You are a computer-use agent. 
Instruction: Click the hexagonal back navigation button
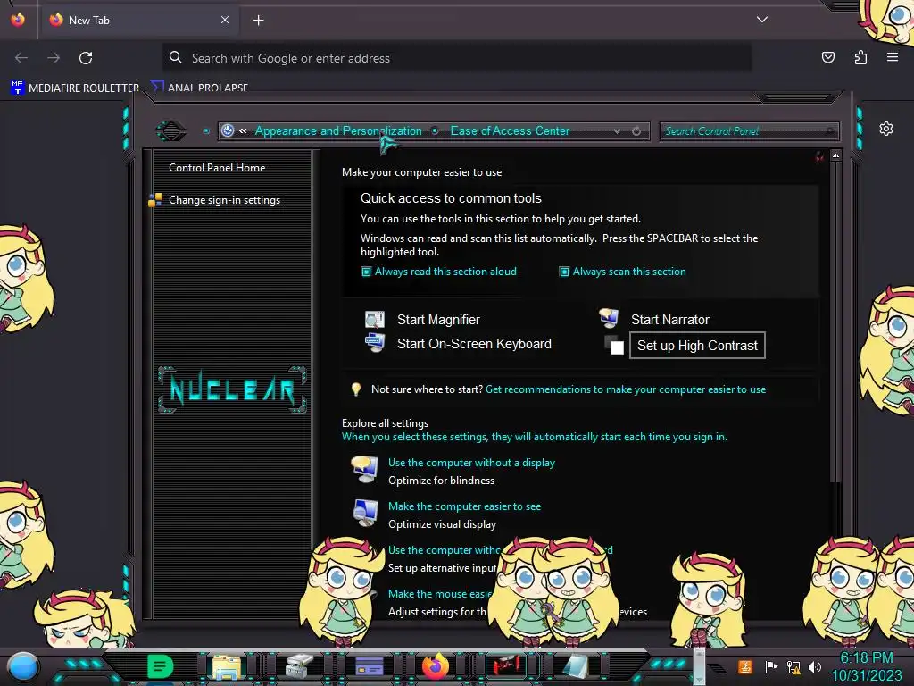tap(170, 130)
